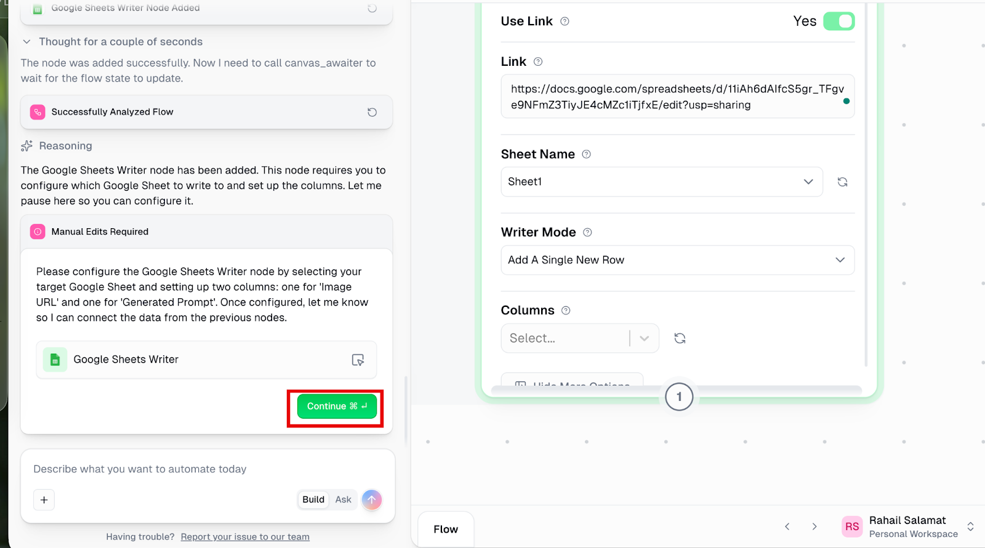
Task: Show help for Use Link
Action: click(565, 22)
